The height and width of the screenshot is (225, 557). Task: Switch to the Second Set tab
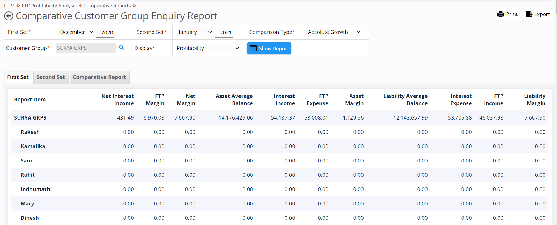click(51, 77)
